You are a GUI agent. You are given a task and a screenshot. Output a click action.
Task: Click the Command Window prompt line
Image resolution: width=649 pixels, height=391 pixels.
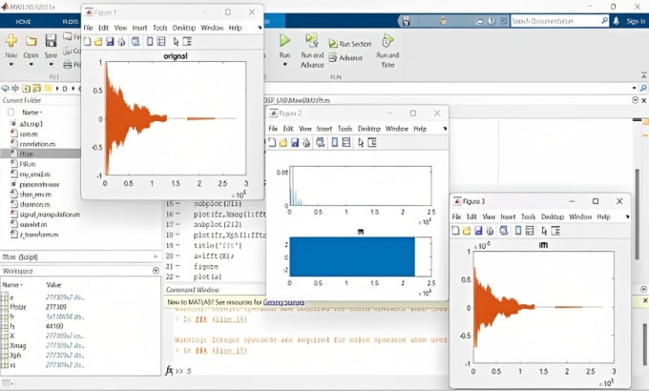[x=306, y=371]
